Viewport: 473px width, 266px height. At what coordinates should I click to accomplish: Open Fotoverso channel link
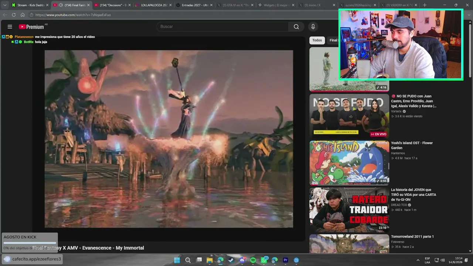pos(398,242)
